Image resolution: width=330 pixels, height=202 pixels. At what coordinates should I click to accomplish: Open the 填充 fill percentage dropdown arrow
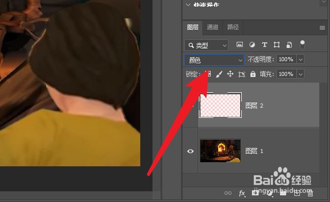(300, 74)
